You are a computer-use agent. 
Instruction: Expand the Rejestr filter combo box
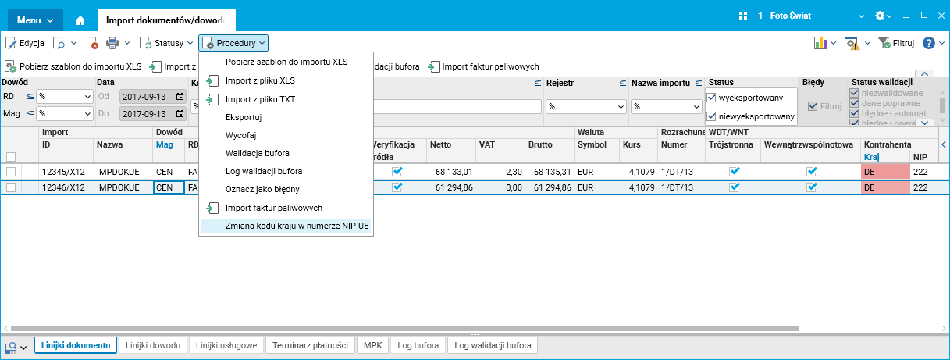click(x=620, y=106)
